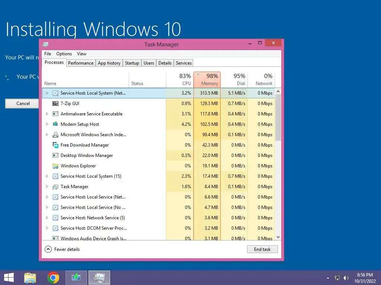This screenshot has height=285, width=381.
Task: Show hidden tray icons arrow
Action: pos(328,278)
